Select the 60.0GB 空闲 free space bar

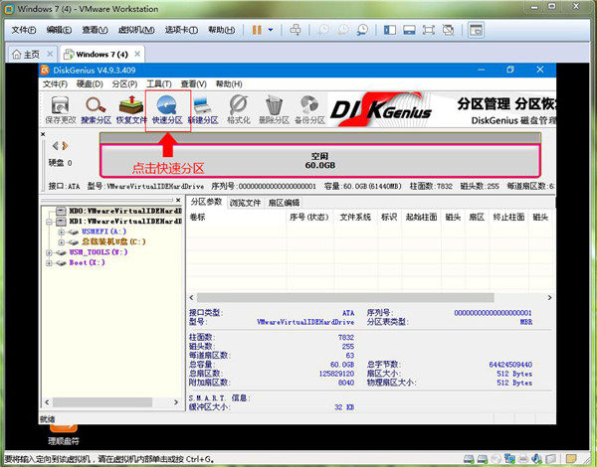pos(319,161)
